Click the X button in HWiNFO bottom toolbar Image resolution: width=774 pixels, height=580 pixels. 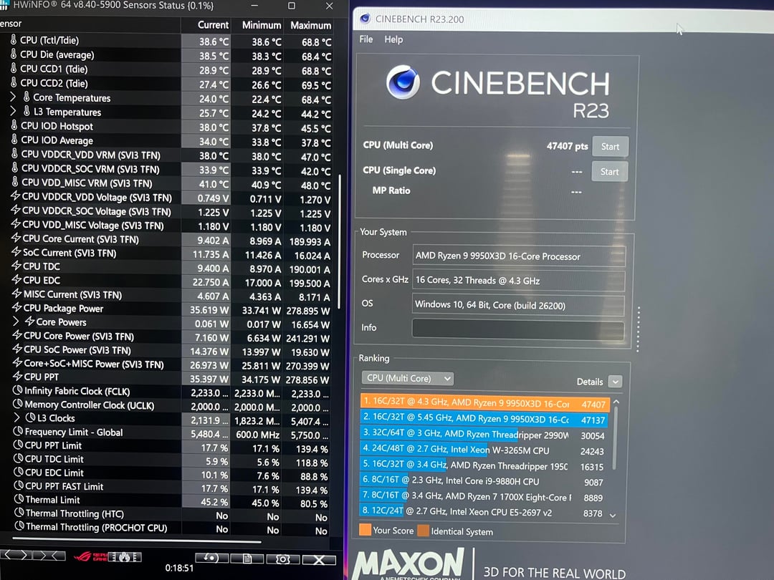tap(319, 560)
